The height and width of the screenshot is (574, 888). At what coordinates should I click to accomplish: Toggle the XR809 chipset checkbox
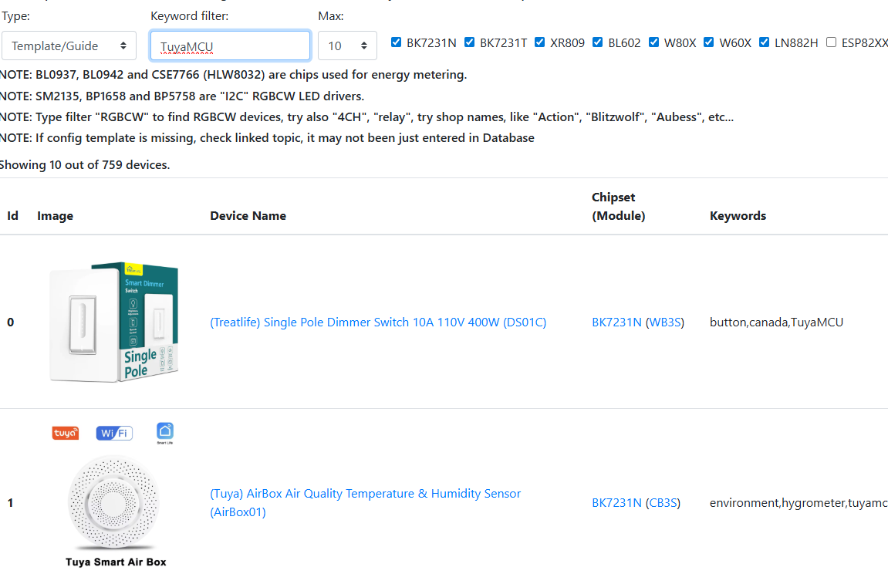point(540,42)
